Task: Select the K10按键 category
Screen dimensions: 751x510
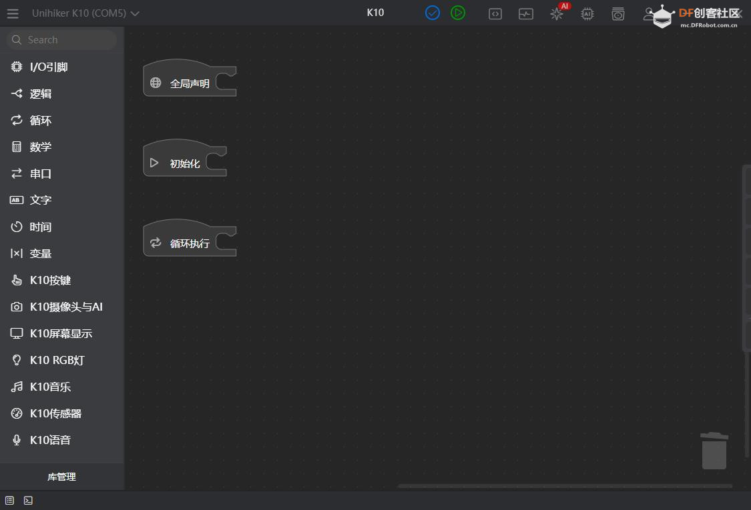Action: 62,280
